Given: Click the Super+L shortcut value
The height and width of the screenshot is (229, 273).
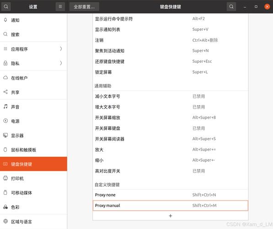Looking at the screenshot, I should tap(200, 72).
